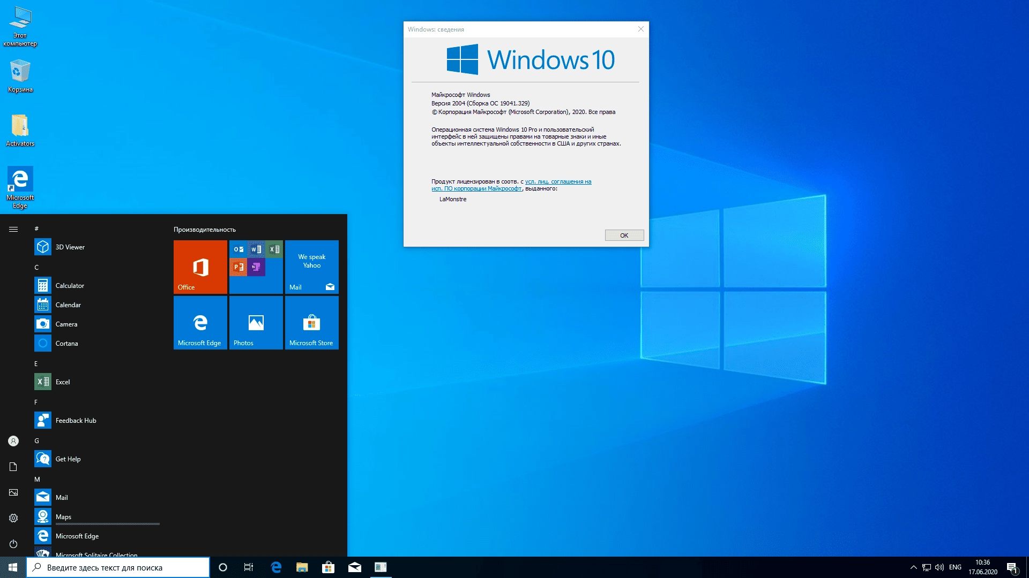This screenshot has height=578, width=1029.
Task: Open Mail in the app list
Action: 97,498
